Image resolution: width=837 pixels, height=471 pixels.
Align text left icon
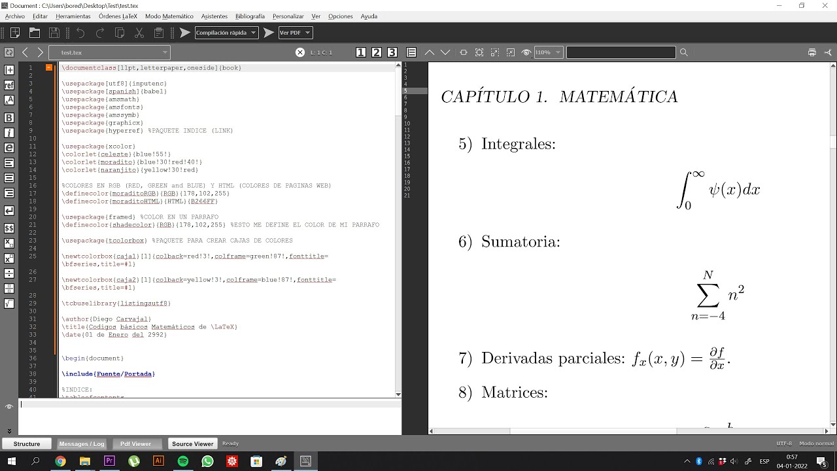pyautogui.click(x=9, y=162)
